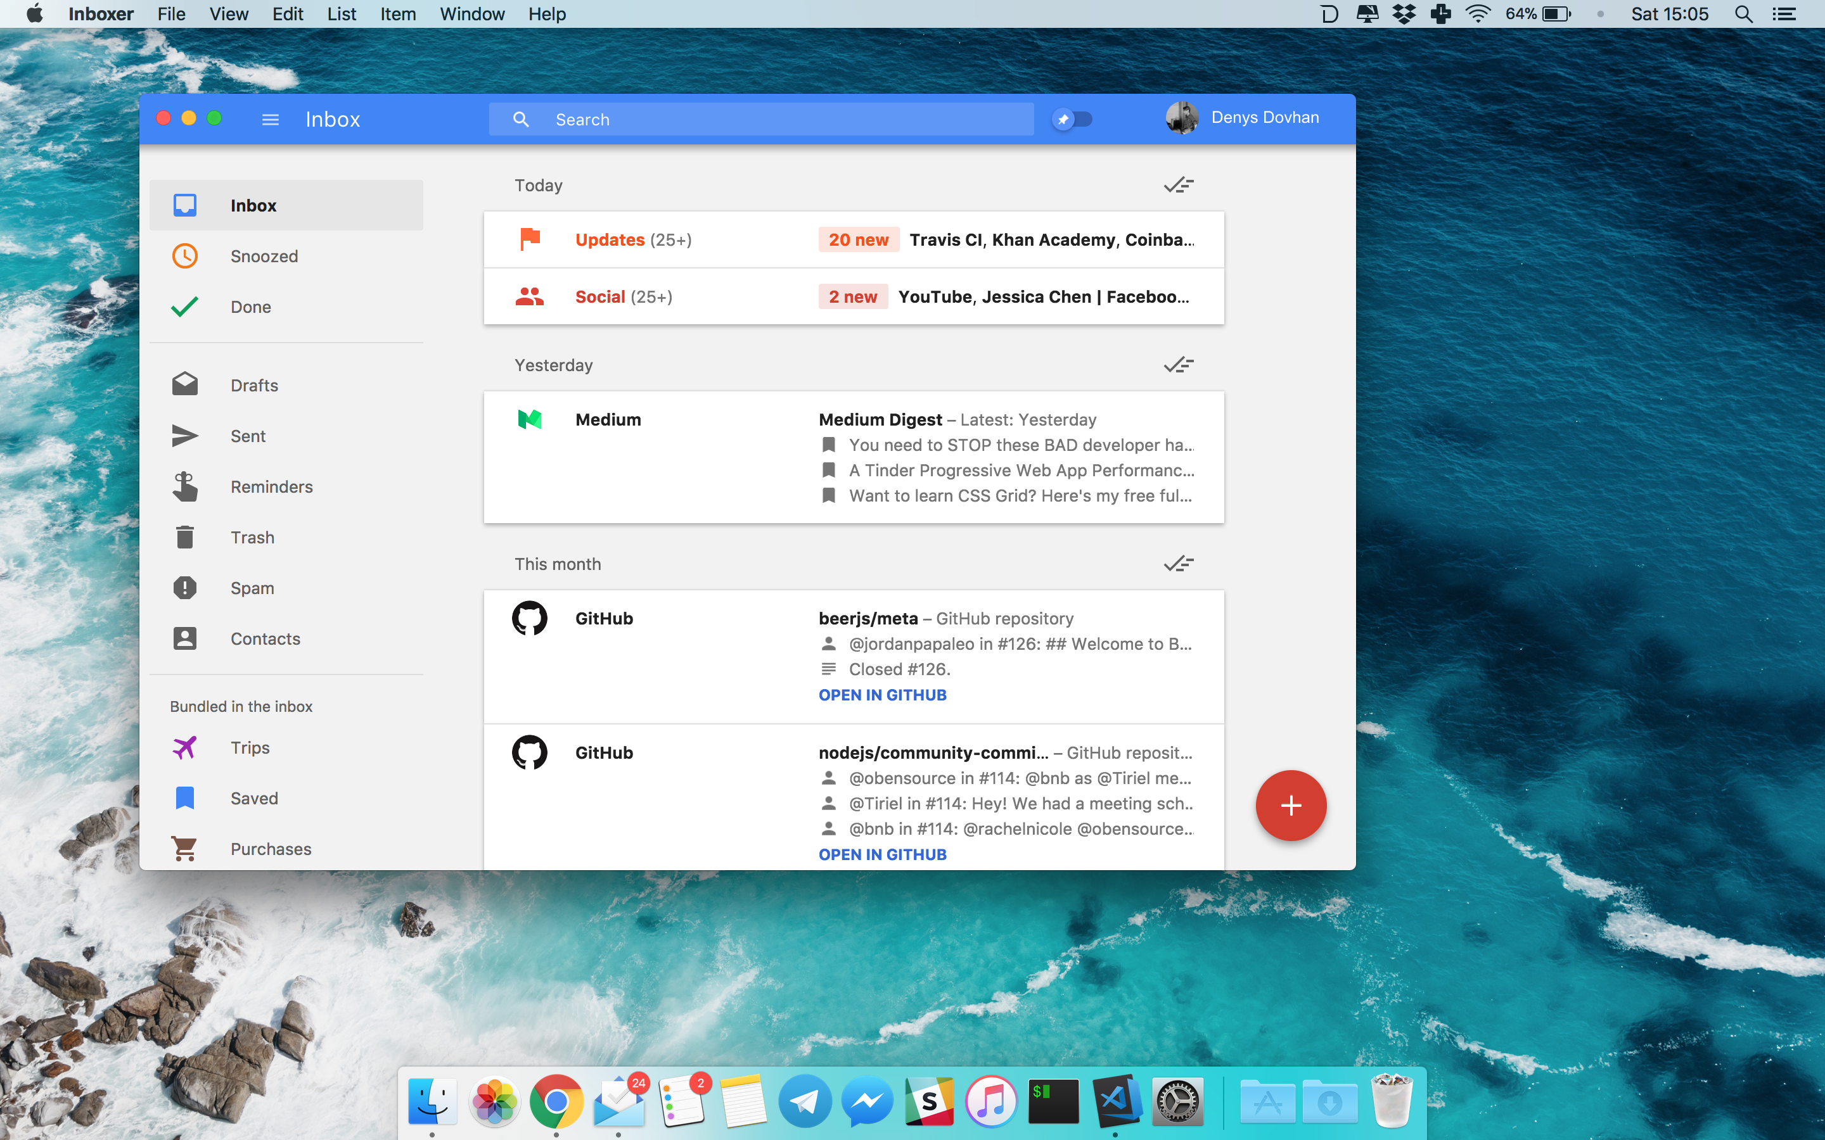Open Spotlight search in menu bar
Image resolution: width=1825 pixels, height=1140 pixels.
pyautogui.click(x=1743, y=13)
